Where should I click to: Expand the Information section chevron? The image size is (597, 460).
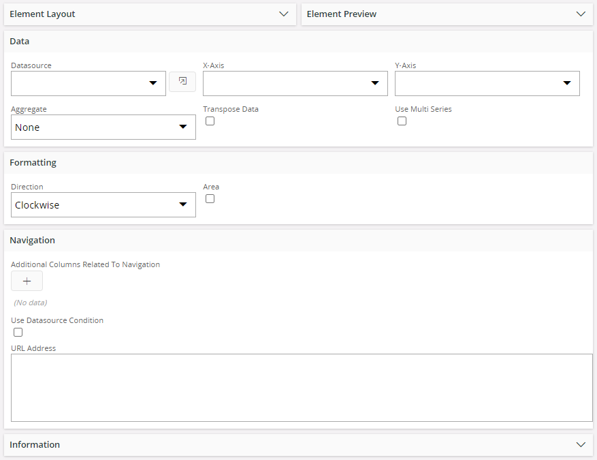(581, 445)
